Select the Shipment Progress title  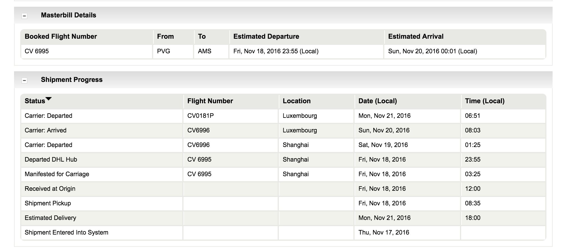(x=72, y=80)
